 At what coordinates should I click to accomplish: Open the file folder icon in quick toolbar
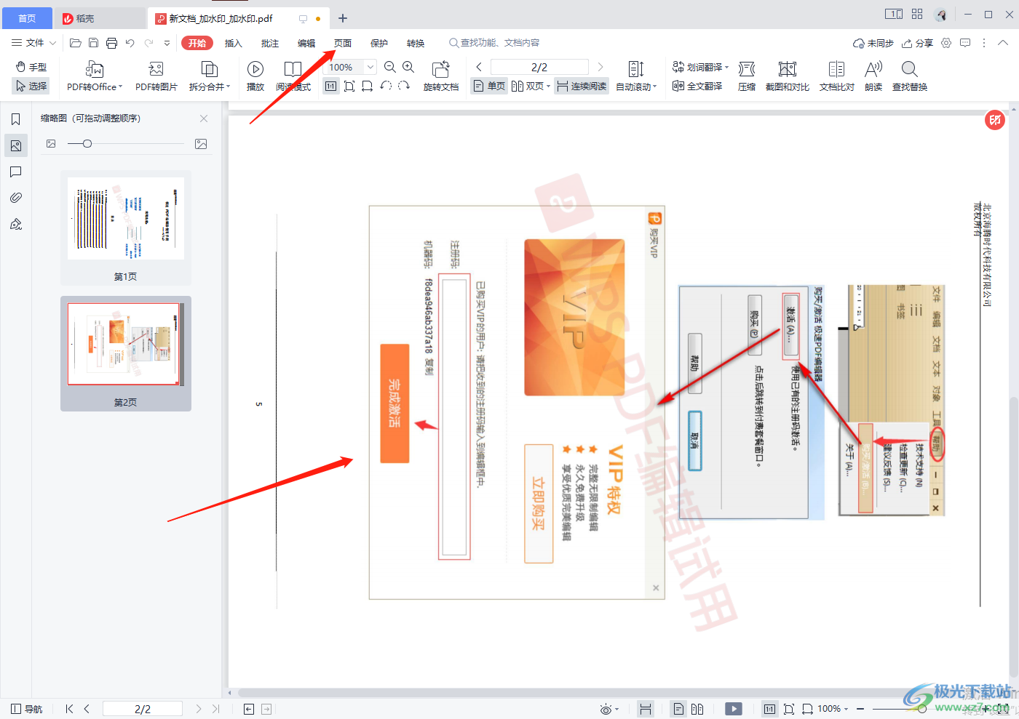click(75, 43)
